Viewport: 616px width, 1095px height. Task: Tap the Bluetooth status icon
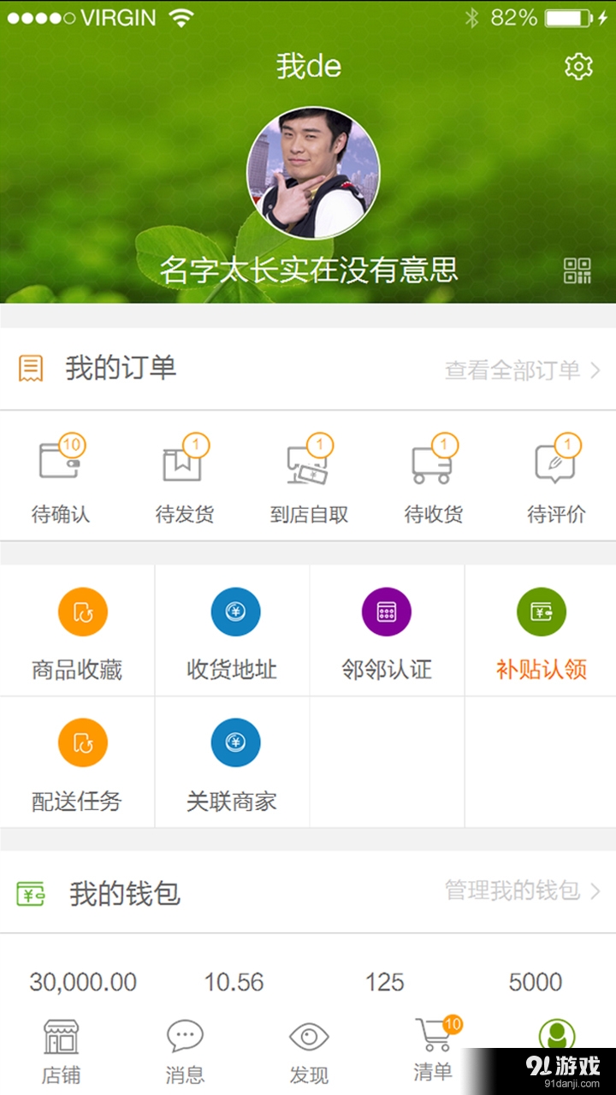tap(471, 18)
